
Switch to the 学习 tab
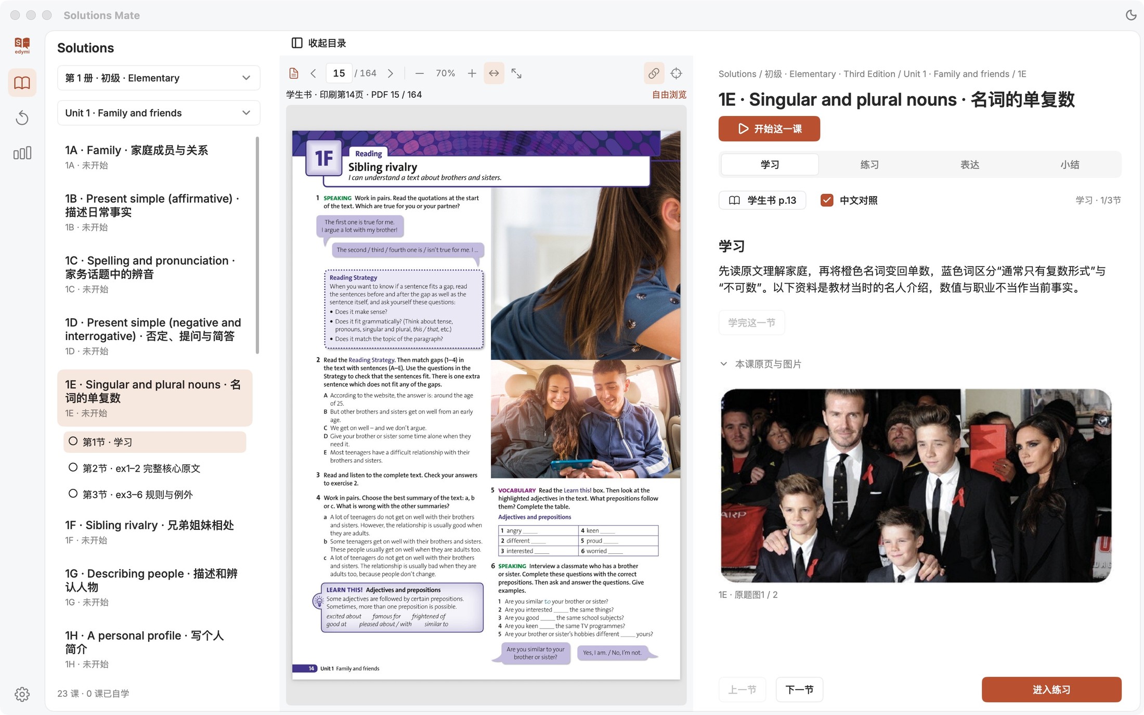click(770, 164)
